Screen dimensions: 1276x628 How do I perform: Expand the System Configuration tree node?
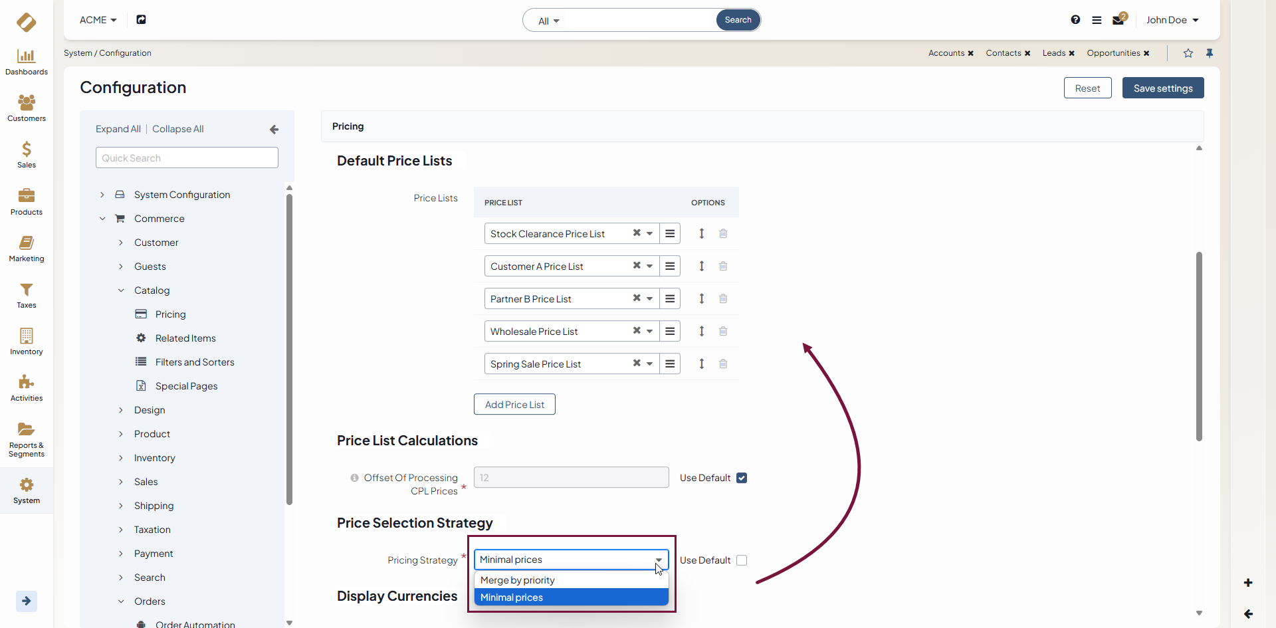click(102, 195)
